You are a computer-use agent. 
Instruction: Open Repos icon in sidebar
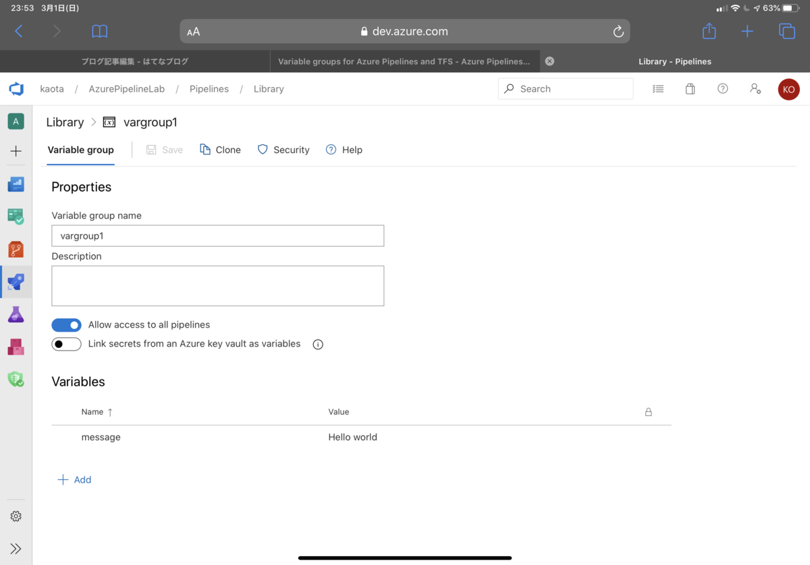(16, 249)
